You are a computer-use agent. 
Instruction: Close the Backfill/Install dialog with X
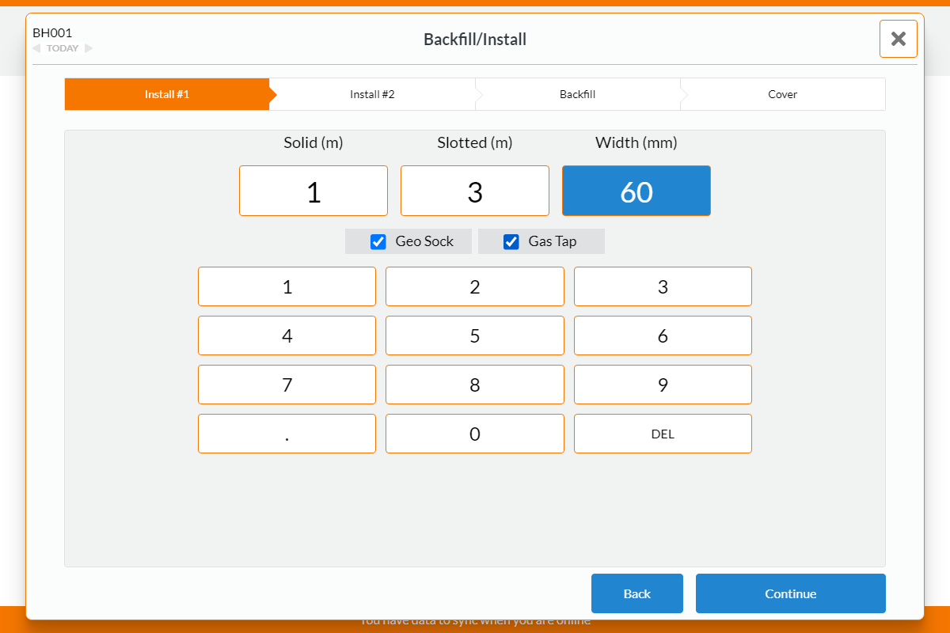click(x=898, y=39)
